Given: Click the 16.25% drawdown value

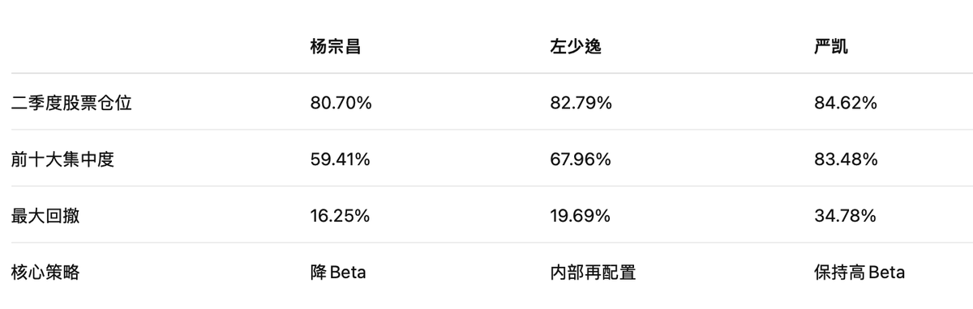Looking at the screenshot, I should point(340,216).
